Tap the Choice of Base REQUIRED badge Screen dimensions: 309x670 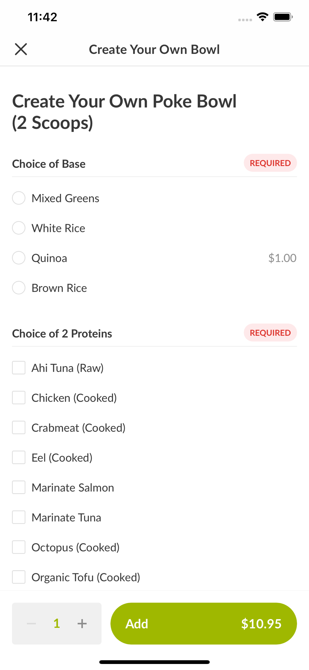click(270, 163)
